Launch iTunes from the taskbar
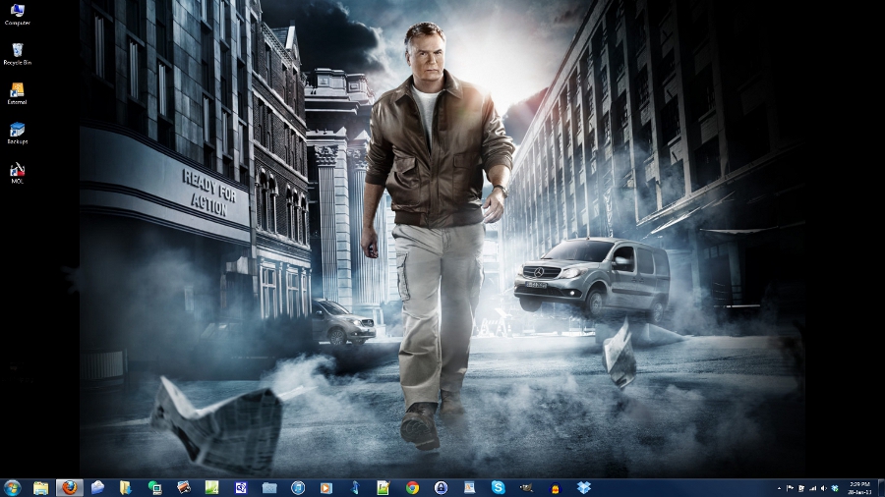Screen dimensions: 885x497 tap(298, 488)
